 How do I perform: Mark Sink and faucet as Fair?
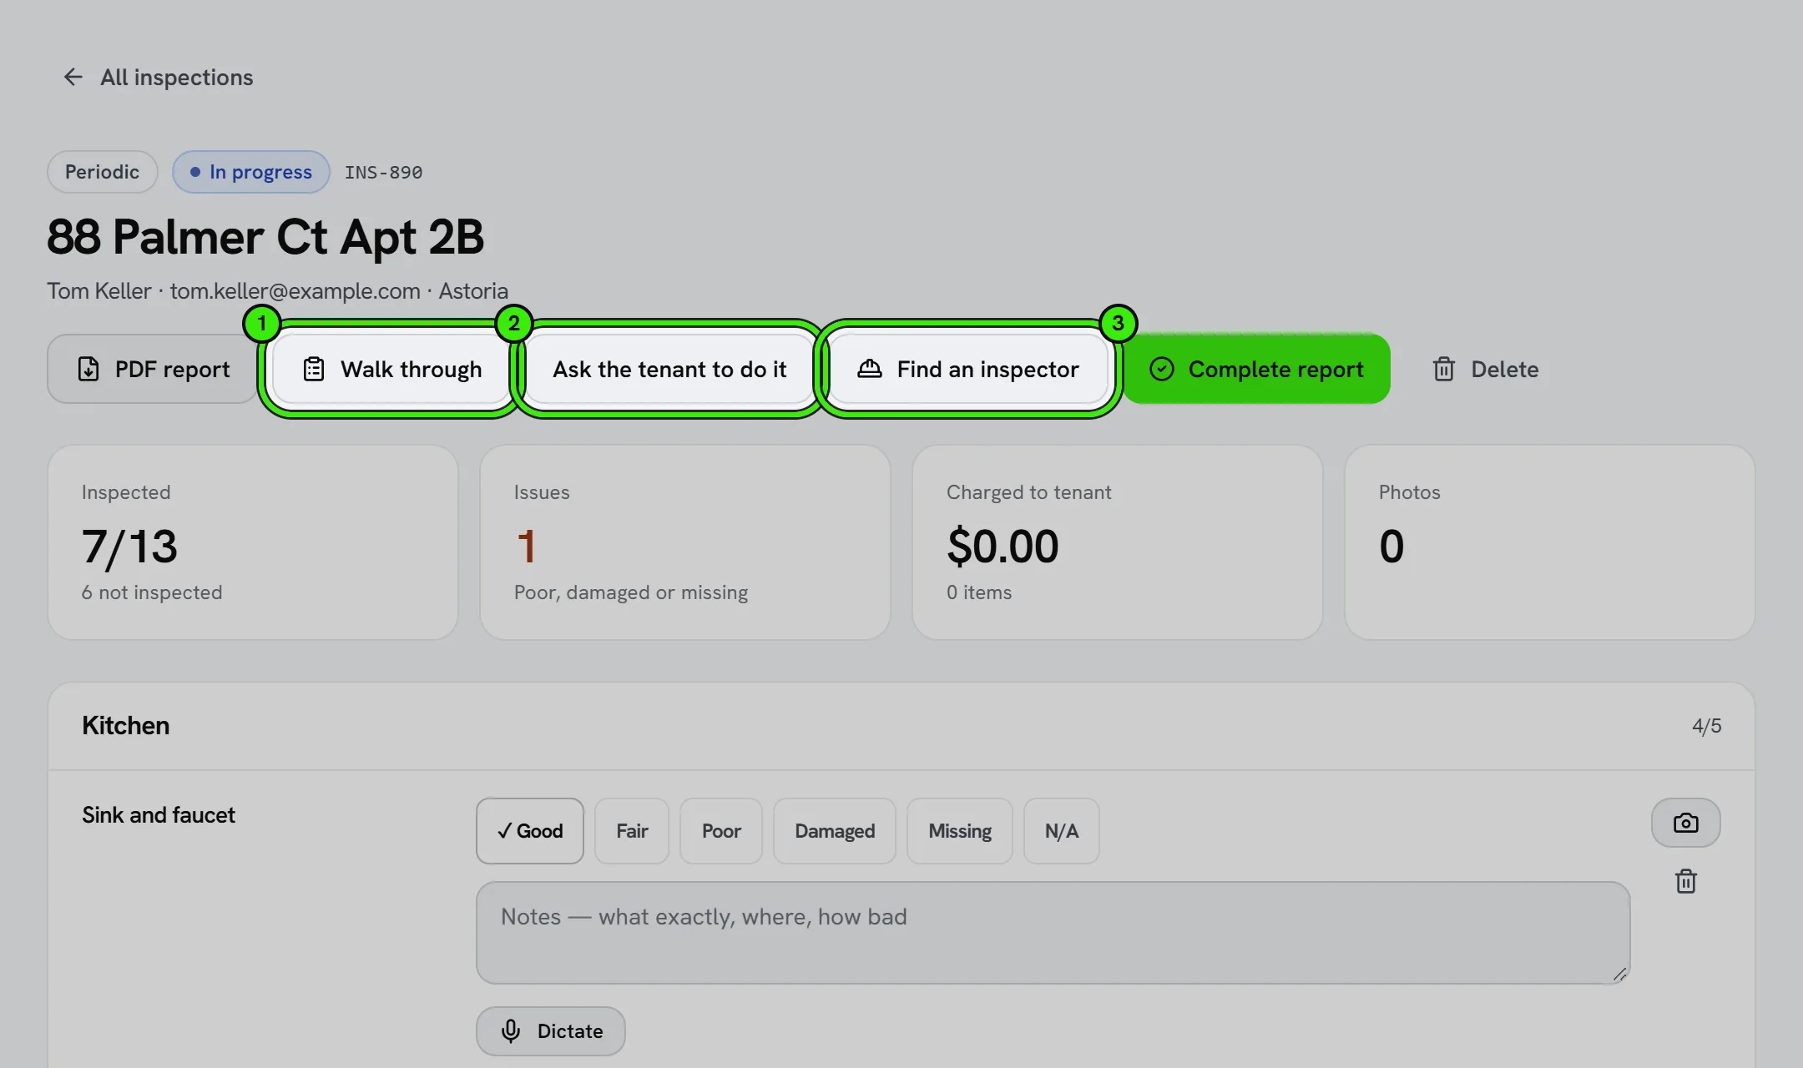pos(632,831)
